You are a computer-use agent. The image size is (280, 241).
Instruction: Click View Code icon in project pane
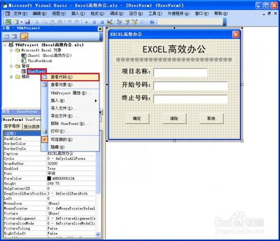[x=7, y=36]
